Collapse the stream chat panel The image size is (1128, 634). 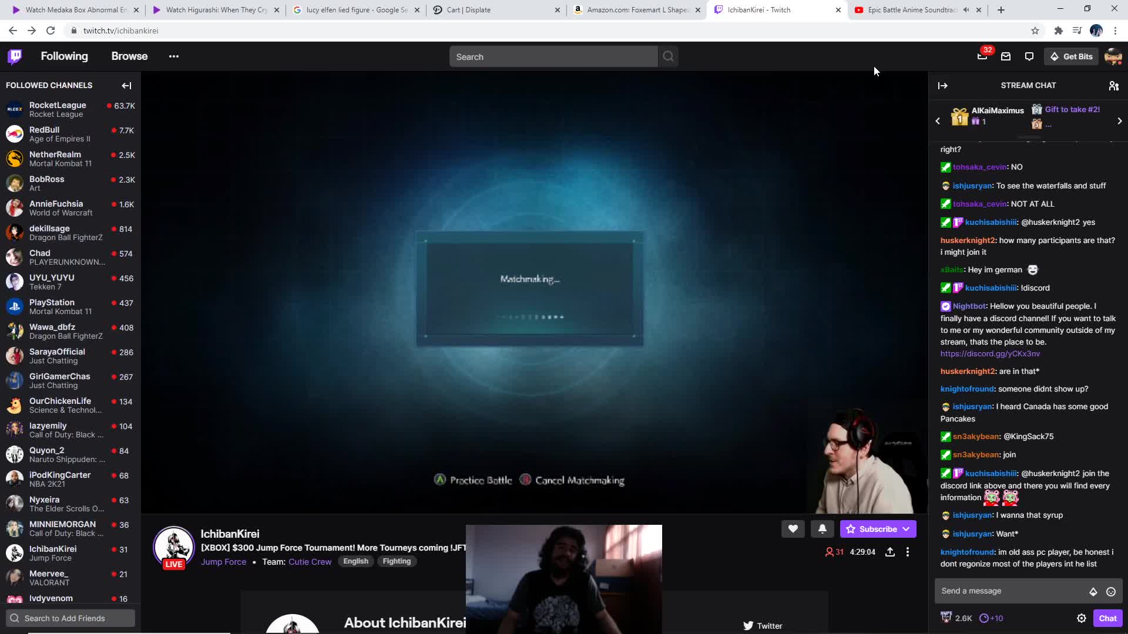[943, 86]
